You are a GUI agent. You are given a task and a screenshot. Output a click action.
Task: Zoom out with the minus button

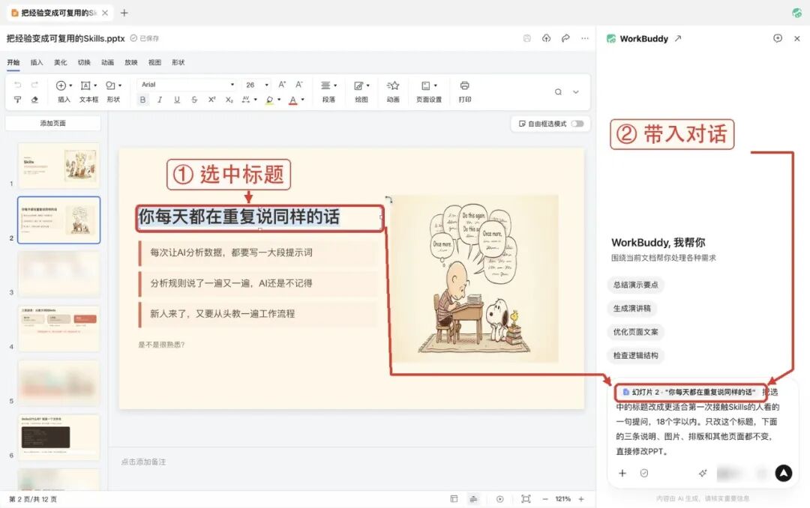[545, 499]
